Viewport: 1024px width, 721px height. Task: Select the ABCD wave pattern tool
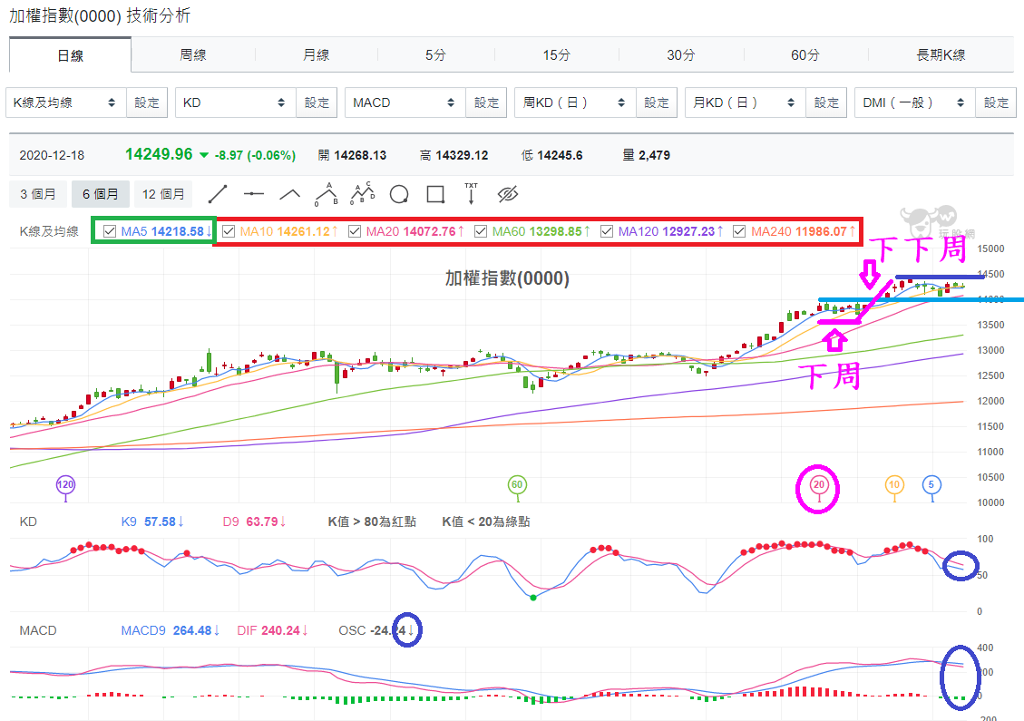tap(363, 193)
